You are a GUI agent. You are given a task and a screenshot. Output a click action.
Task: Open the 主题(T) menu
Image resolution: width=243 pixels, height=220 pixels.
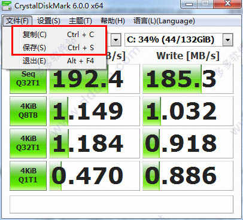pos(80,21)
